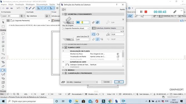
Task: Click the Padrão label in dialog
Action: point(122,10)
